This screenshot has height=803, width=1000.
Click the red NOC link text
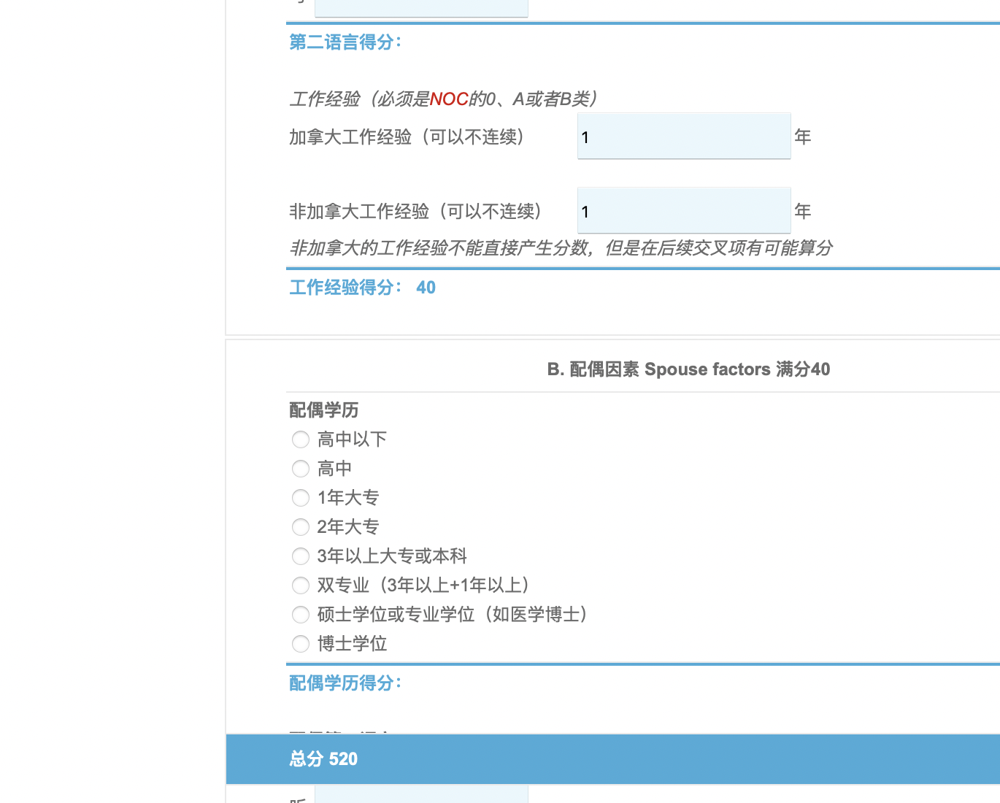(x=449, y=99)
